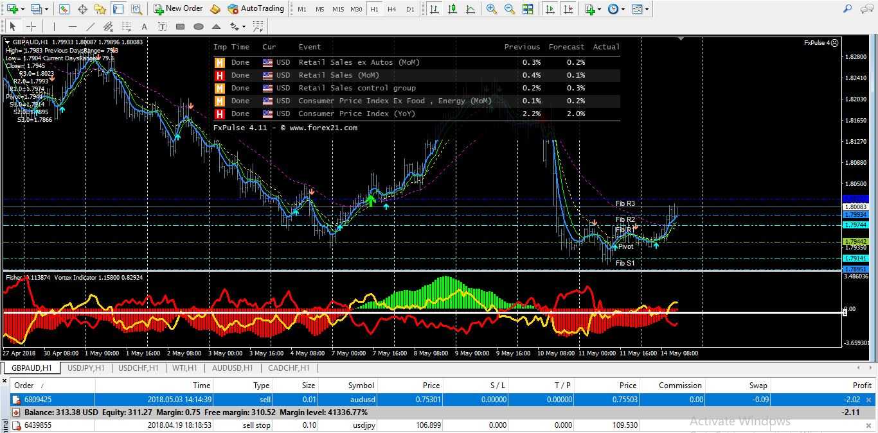Toggle the AutoTrading button

click(256, 9)
